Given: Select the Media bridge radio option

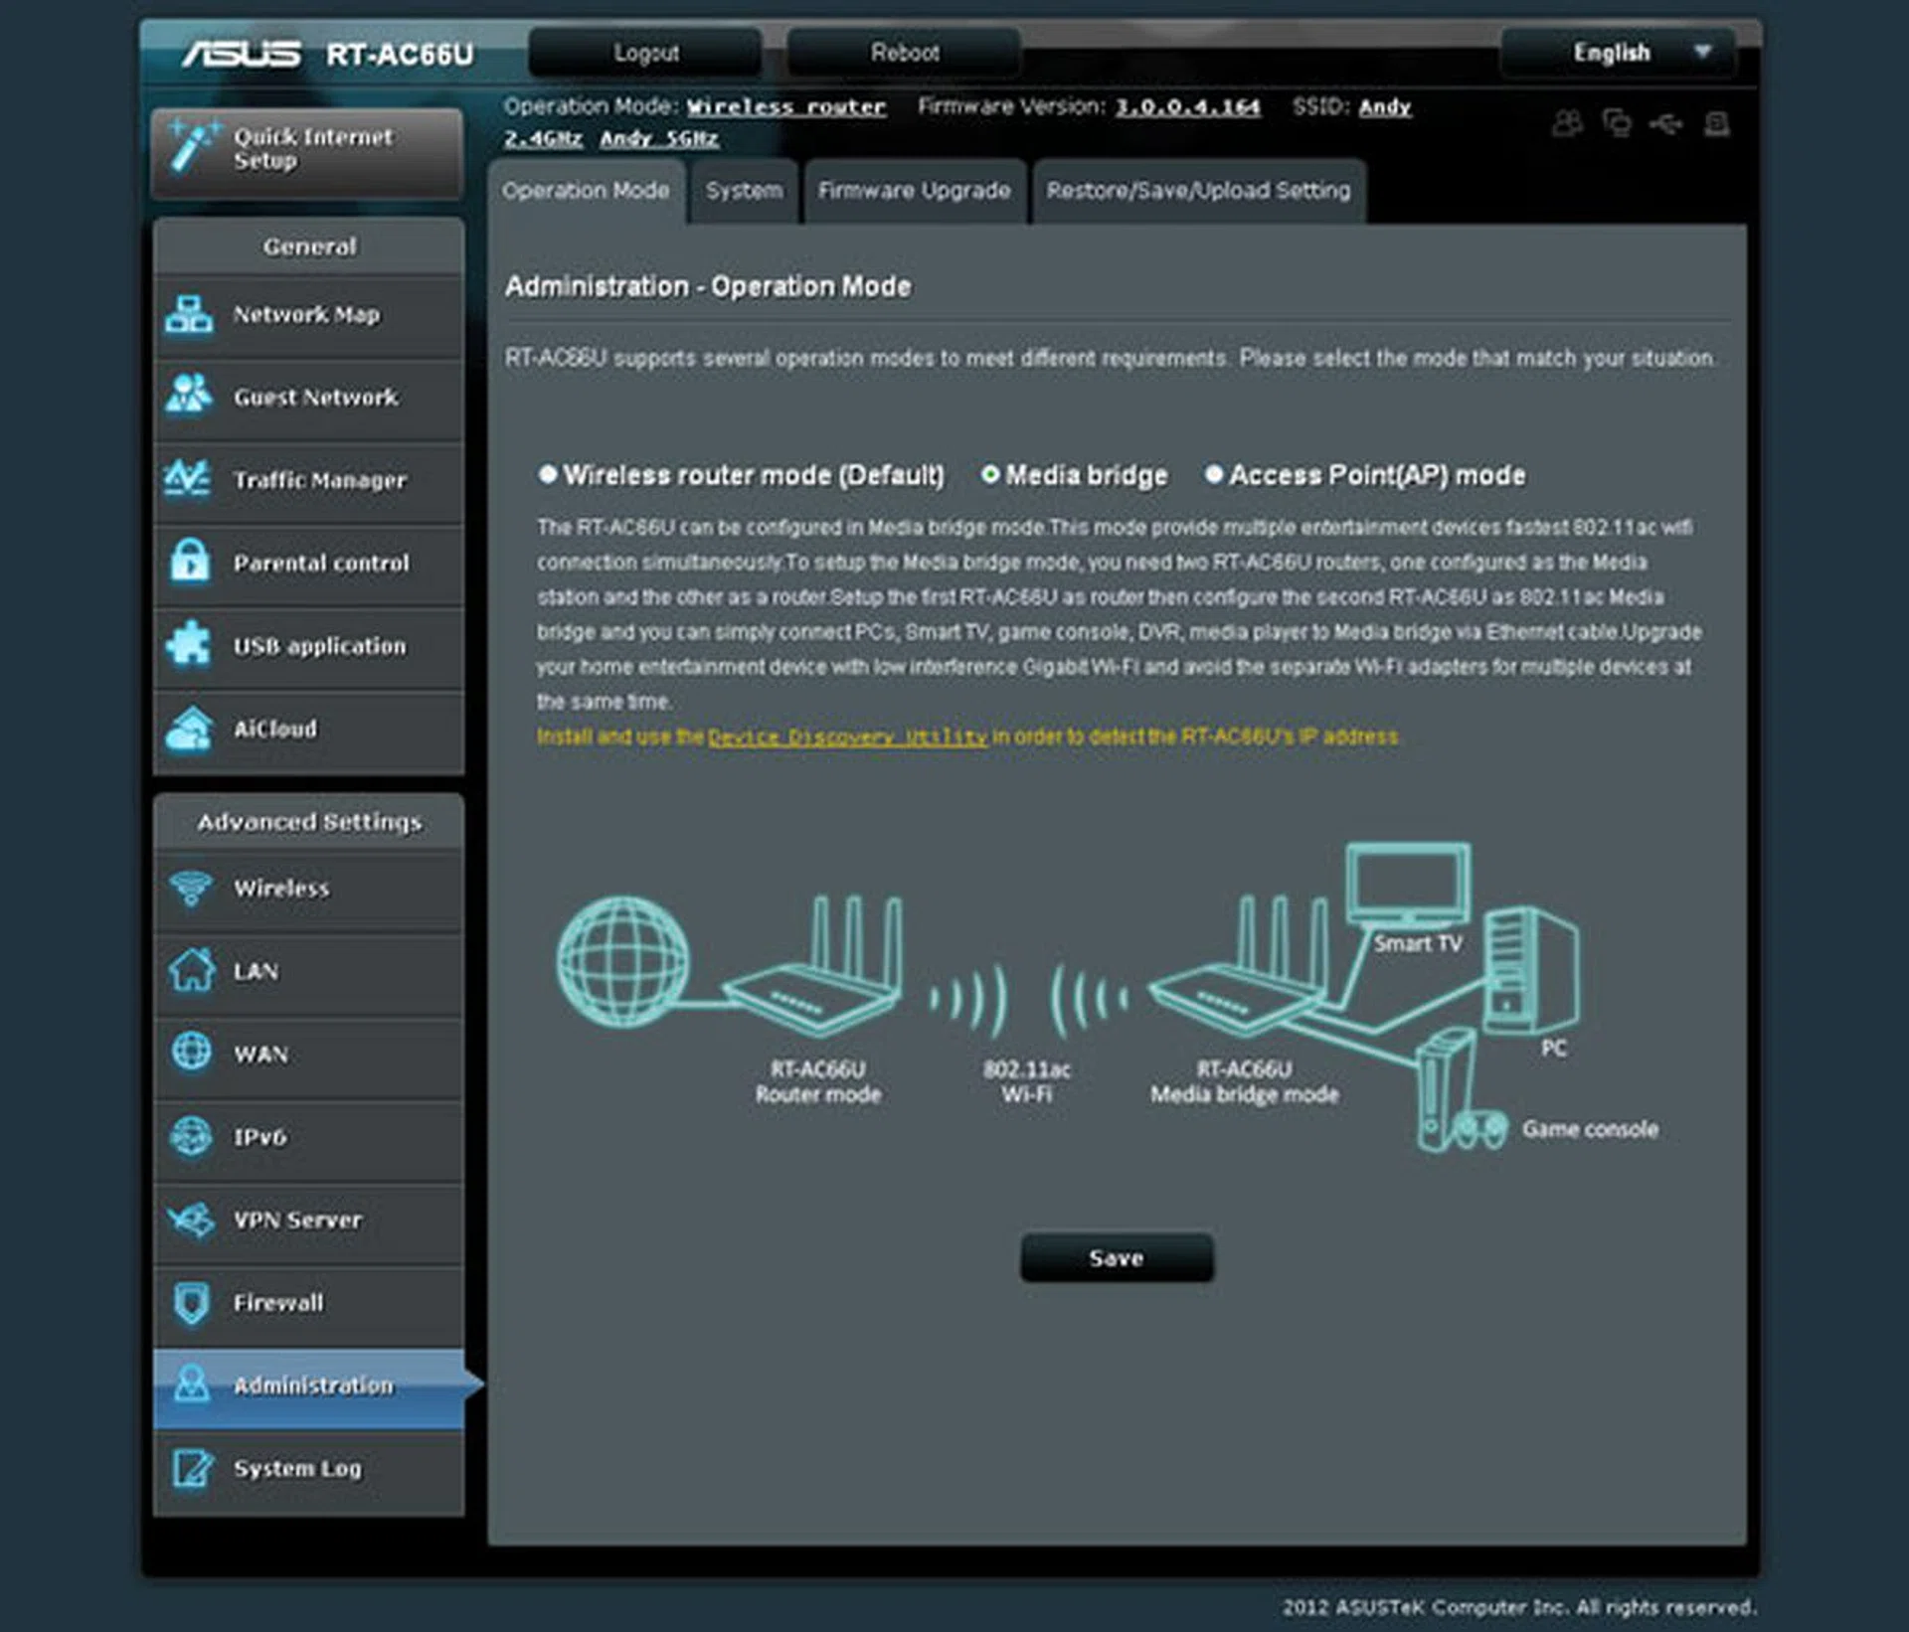Looking at the screenshot, I should 990,474.
